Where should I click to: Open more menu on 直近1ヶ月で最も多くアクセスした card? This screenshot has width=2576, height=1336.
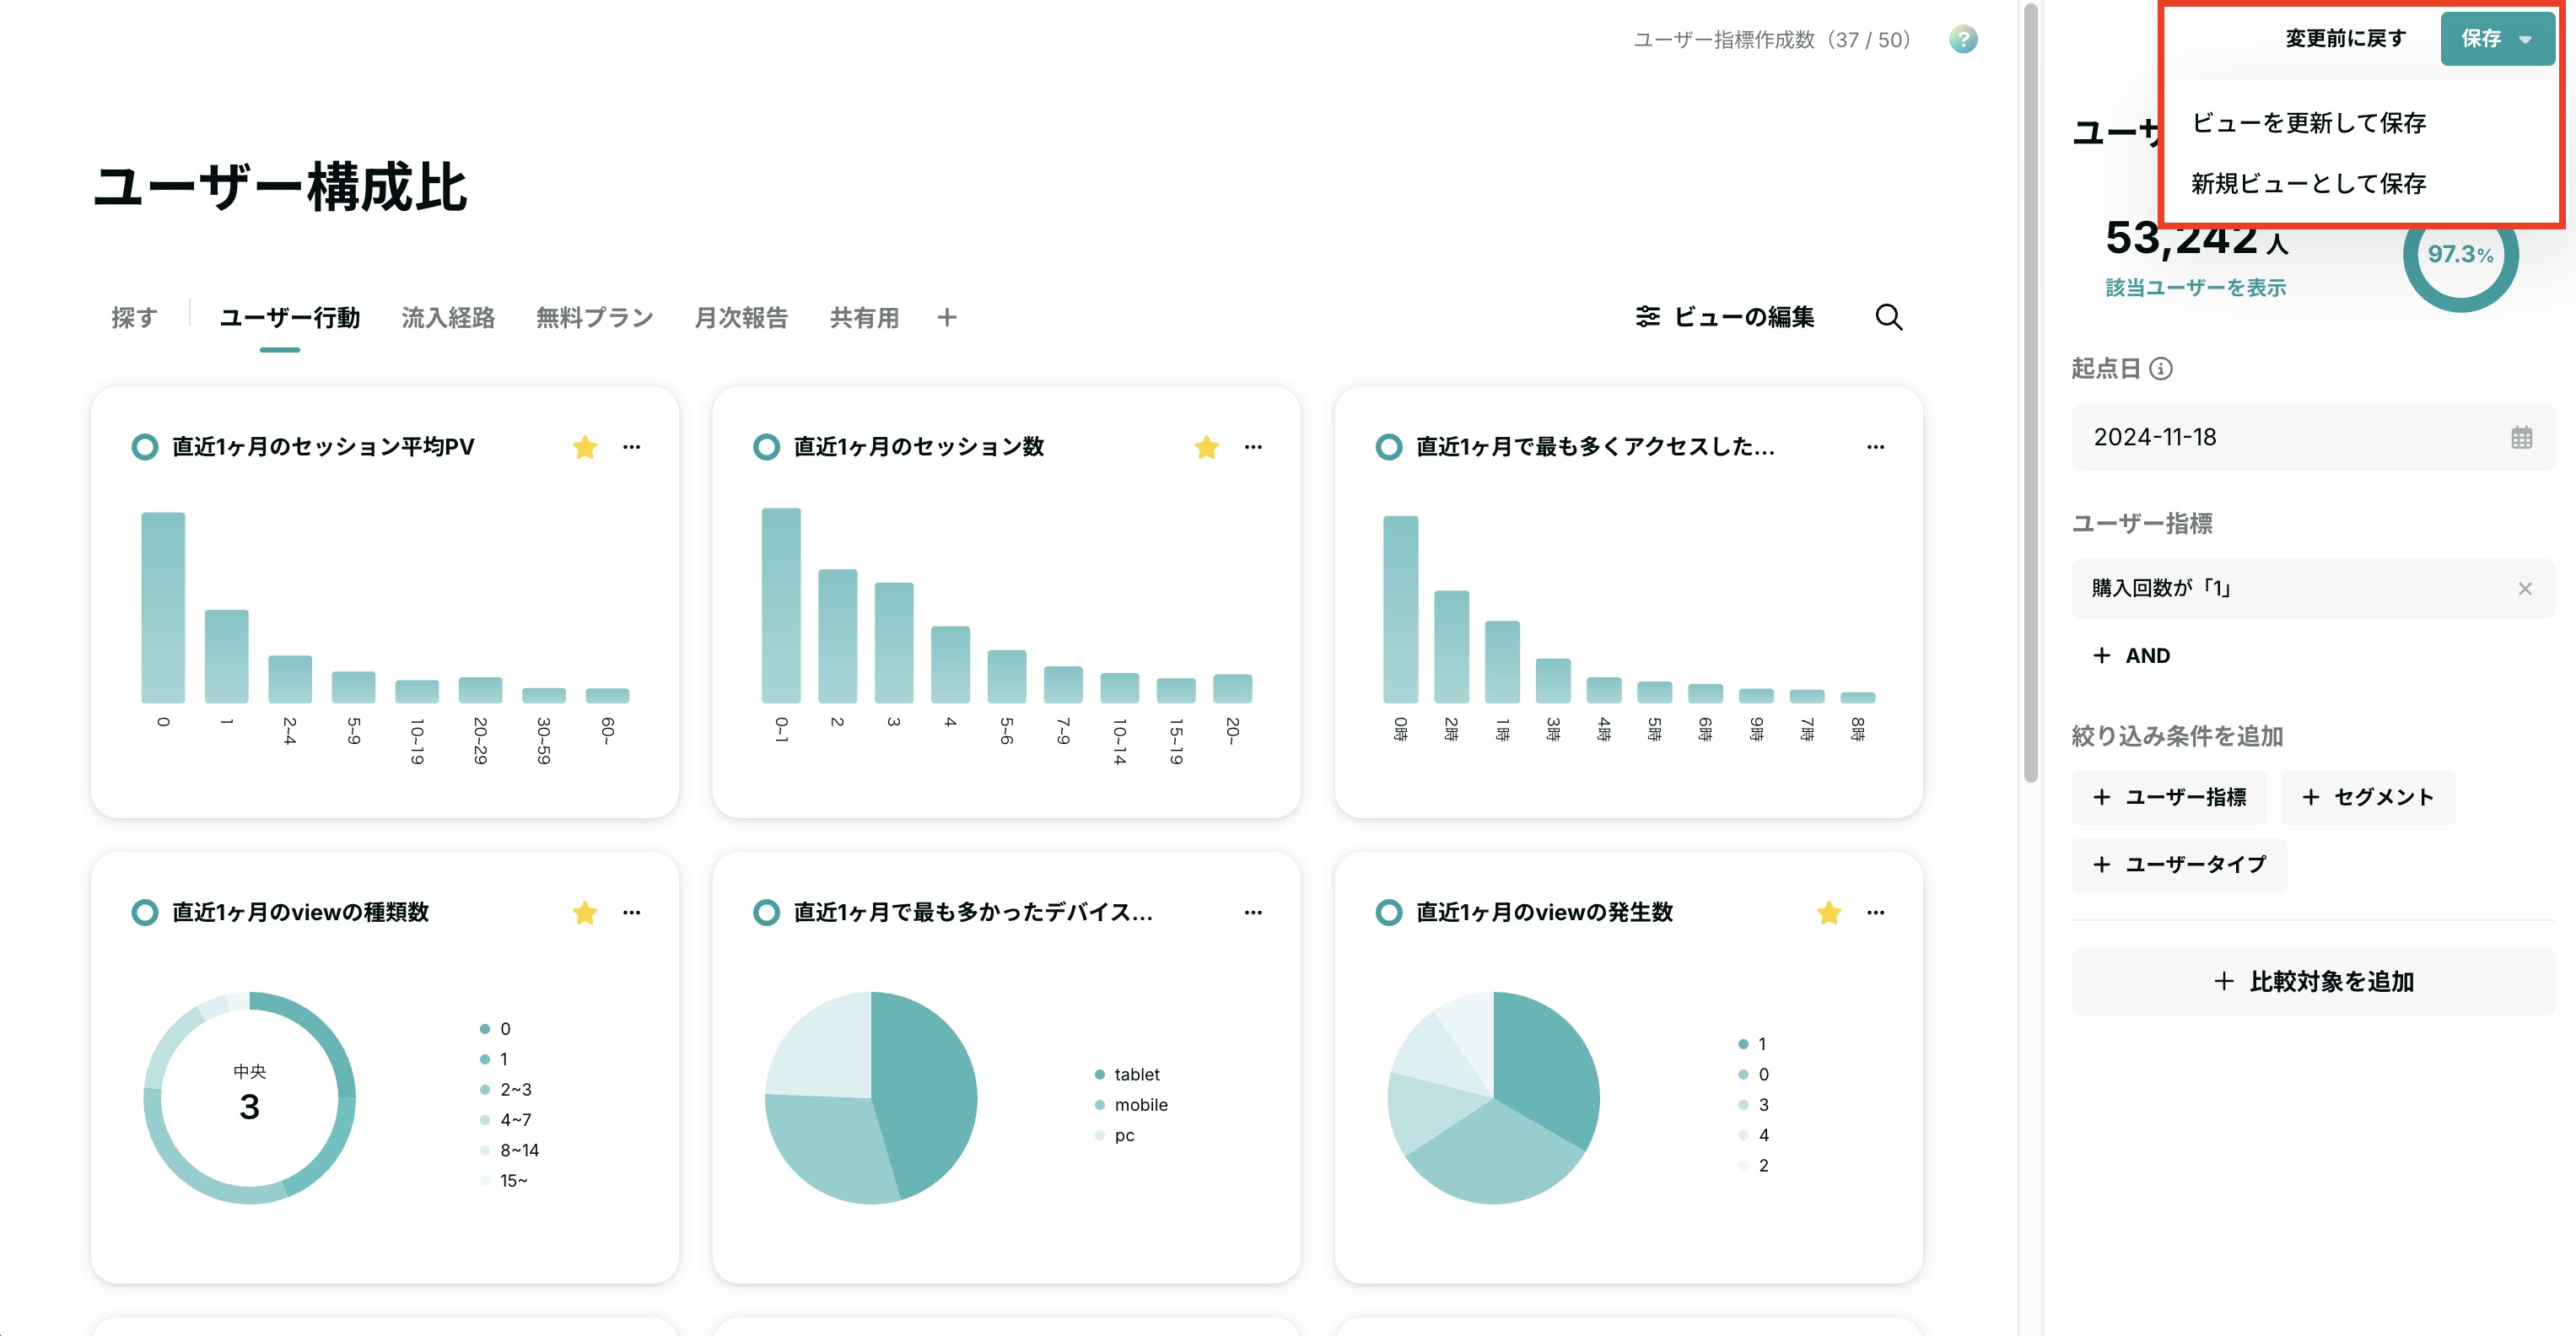click(1875, 447)
